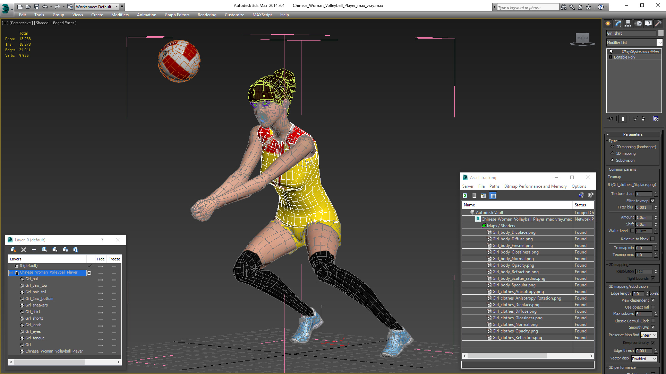Open Bitmap Performance and Memory menu

[x=535, y=186]
